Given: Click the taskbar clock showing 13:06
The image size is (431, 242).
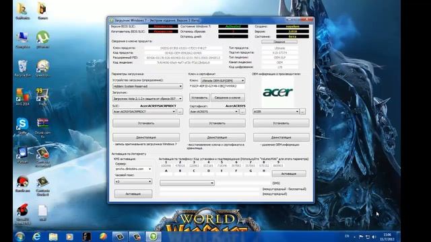Looking at the screenshot, I should pos(387,237).
